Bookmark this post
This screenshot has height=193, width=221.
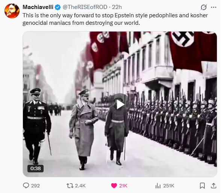point(202,186)
